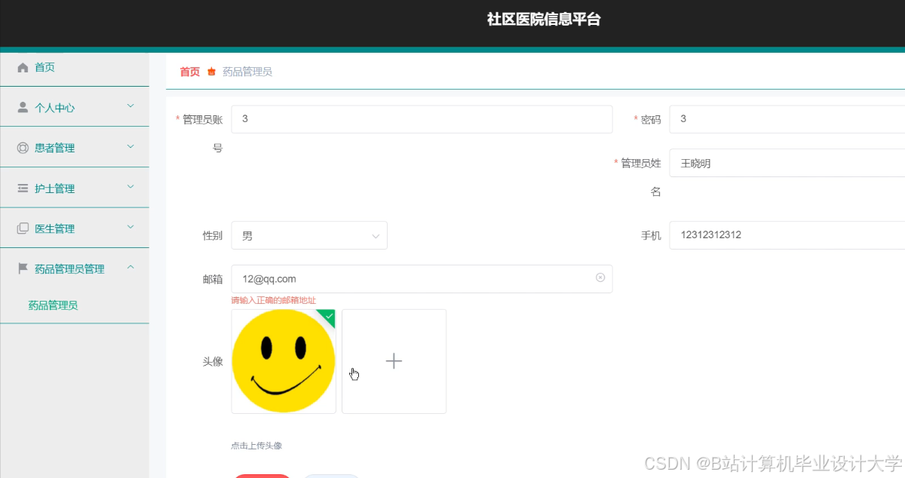
Task: Click the flag icon for 药品管理员管理
Action: [x=23, y=268]
